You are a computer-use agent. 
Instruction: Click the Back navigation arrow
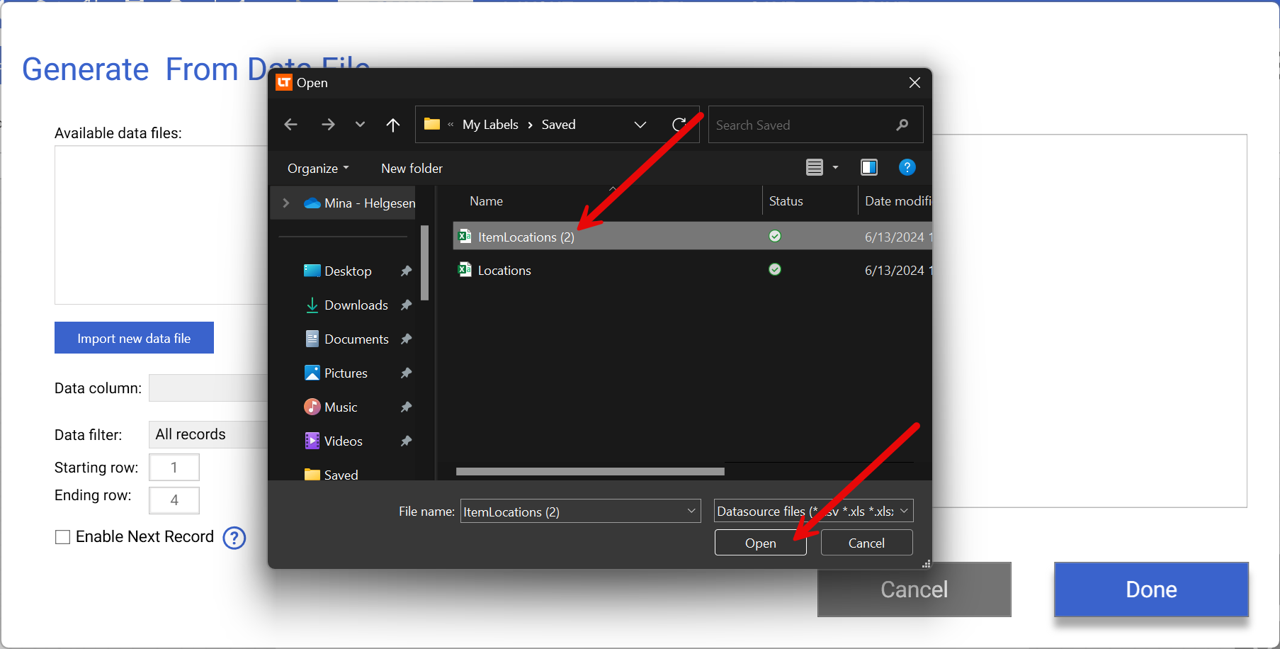tap(290, 125)
